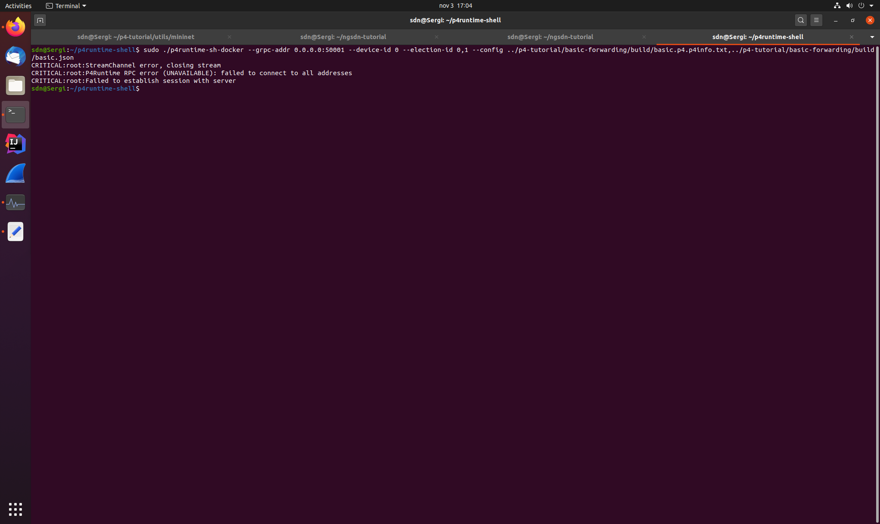Launch Wireshark from the dock
880x524 pixels.
pyautogui.click(x=15, y=173)
